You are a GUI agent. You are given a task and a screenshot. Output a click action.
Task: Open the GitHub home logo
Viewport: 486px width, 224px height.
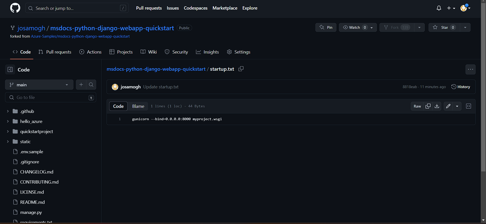click(15, 8)
